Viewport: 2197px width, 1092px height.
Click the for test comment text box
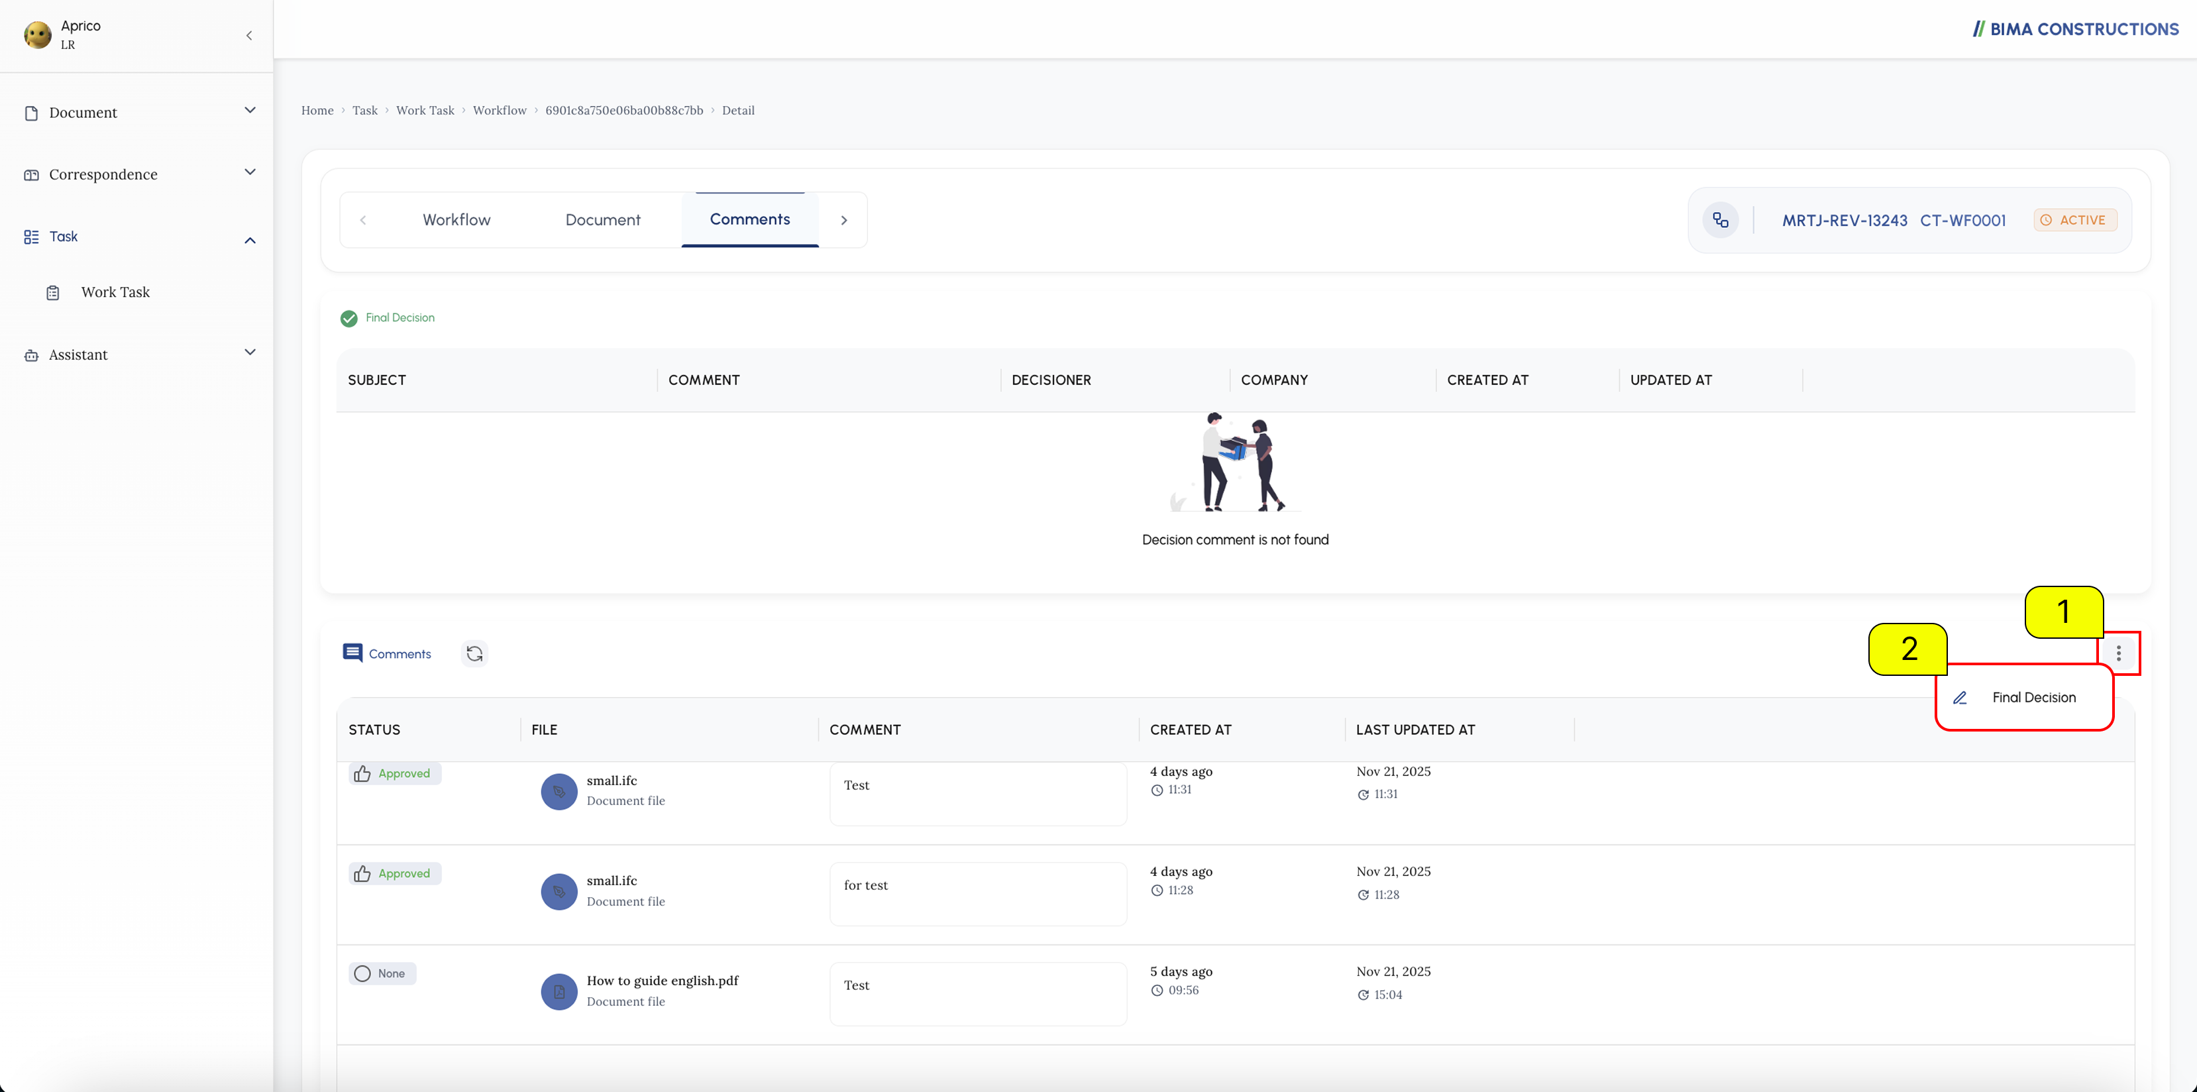pyautogui.click(x=978, y=894)
